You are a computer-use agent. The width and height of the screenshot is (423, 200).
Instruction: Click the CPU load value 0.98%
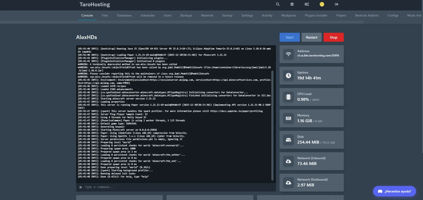(303, 99)
